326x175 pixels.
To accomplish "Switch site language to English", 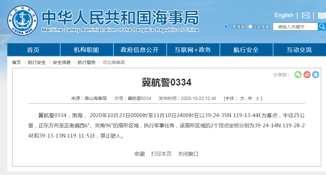I will [x=284, y=15].
